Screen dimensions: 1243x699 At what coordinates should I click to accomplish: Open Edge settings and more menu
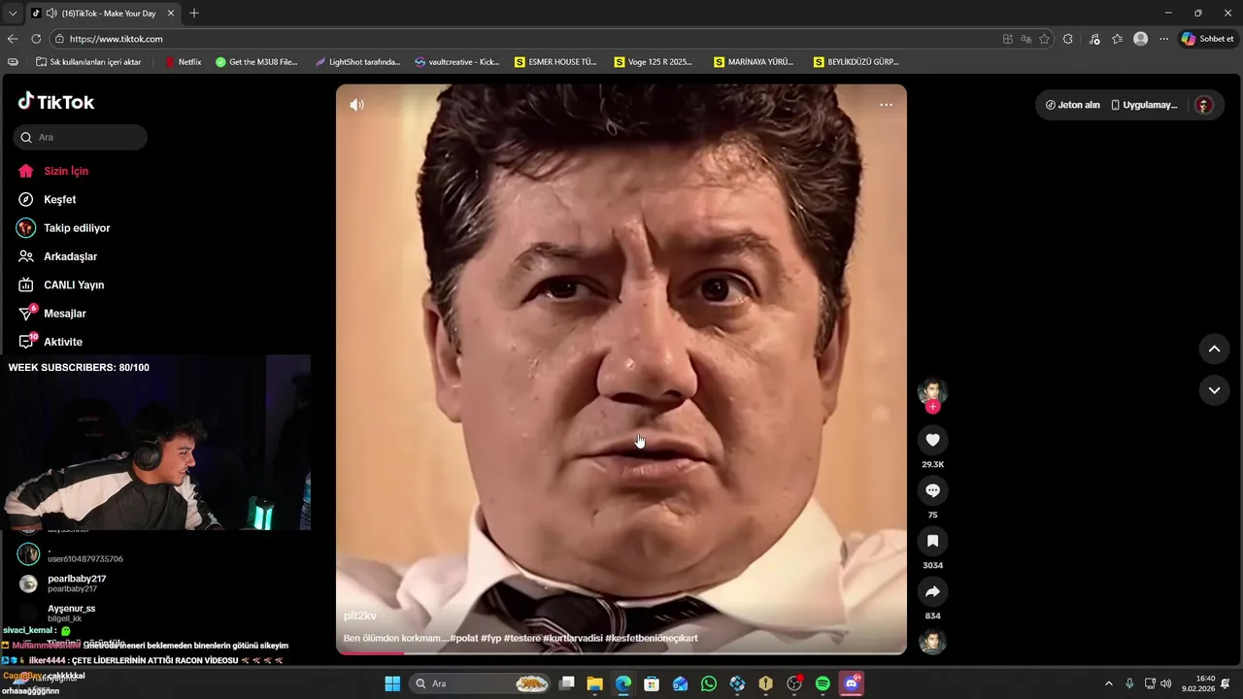(x=1163, y=39)
